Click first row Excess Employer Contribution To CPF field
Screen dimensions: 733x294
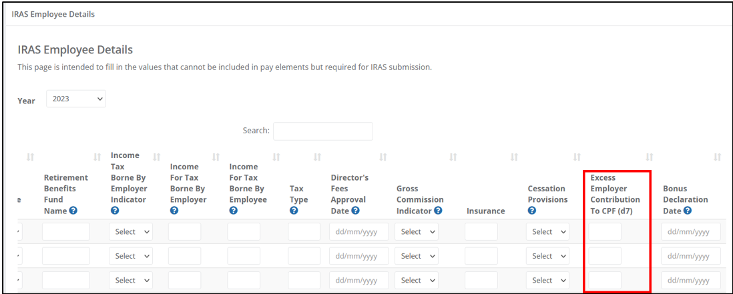coord(605,231)
